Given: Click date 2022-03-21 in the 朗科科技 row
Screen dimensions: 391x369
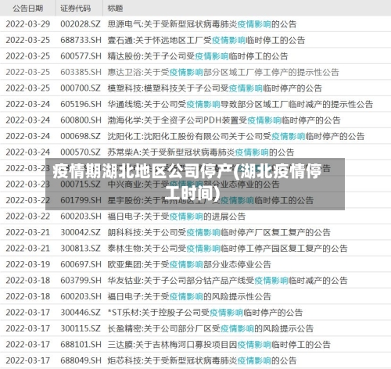Looking at the screenshot, I should [28, 232].
